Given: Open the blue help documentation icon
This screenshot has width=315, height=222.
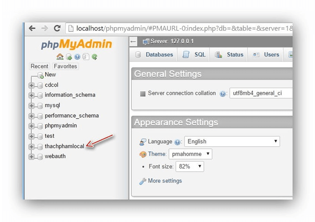Looking at the screenshot, I should pyautogui.click(x=77, y=57).
